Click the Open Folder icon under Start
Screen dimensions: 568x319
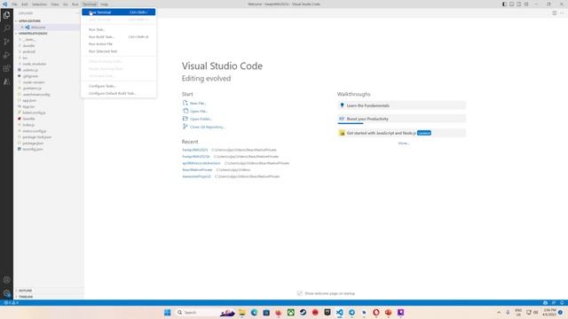point(185,119)
